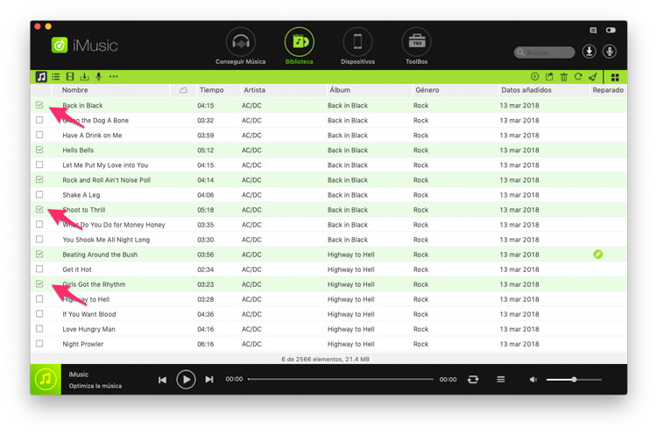Image resolution: width=657 pixels, height=434 pixels.
Task: Switch to the Biblioteca tab
Action: coord(300,46)
